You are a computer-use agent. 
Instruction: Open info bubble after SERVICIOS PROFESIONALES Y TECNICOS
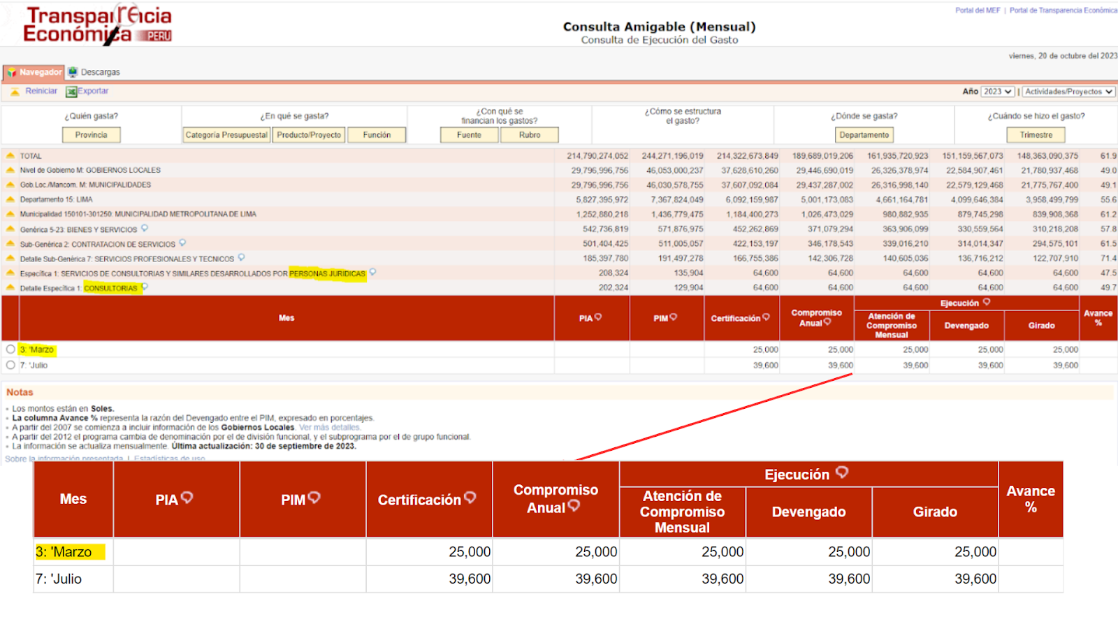pos(241,258)
